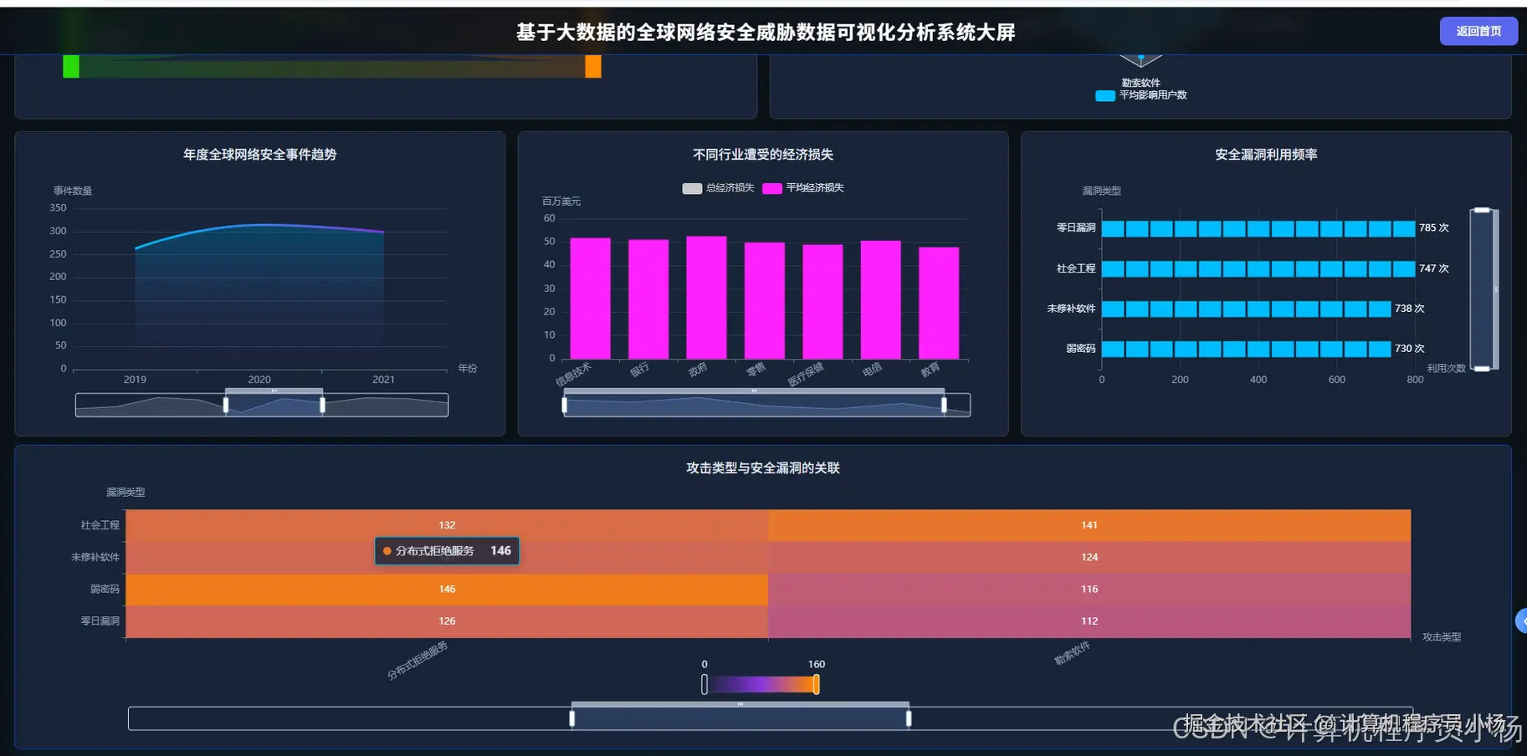The height and width of the screenshot is (756, 1527).
Task: Click heatmap cell with value 132
Action: tap(447, 525)
